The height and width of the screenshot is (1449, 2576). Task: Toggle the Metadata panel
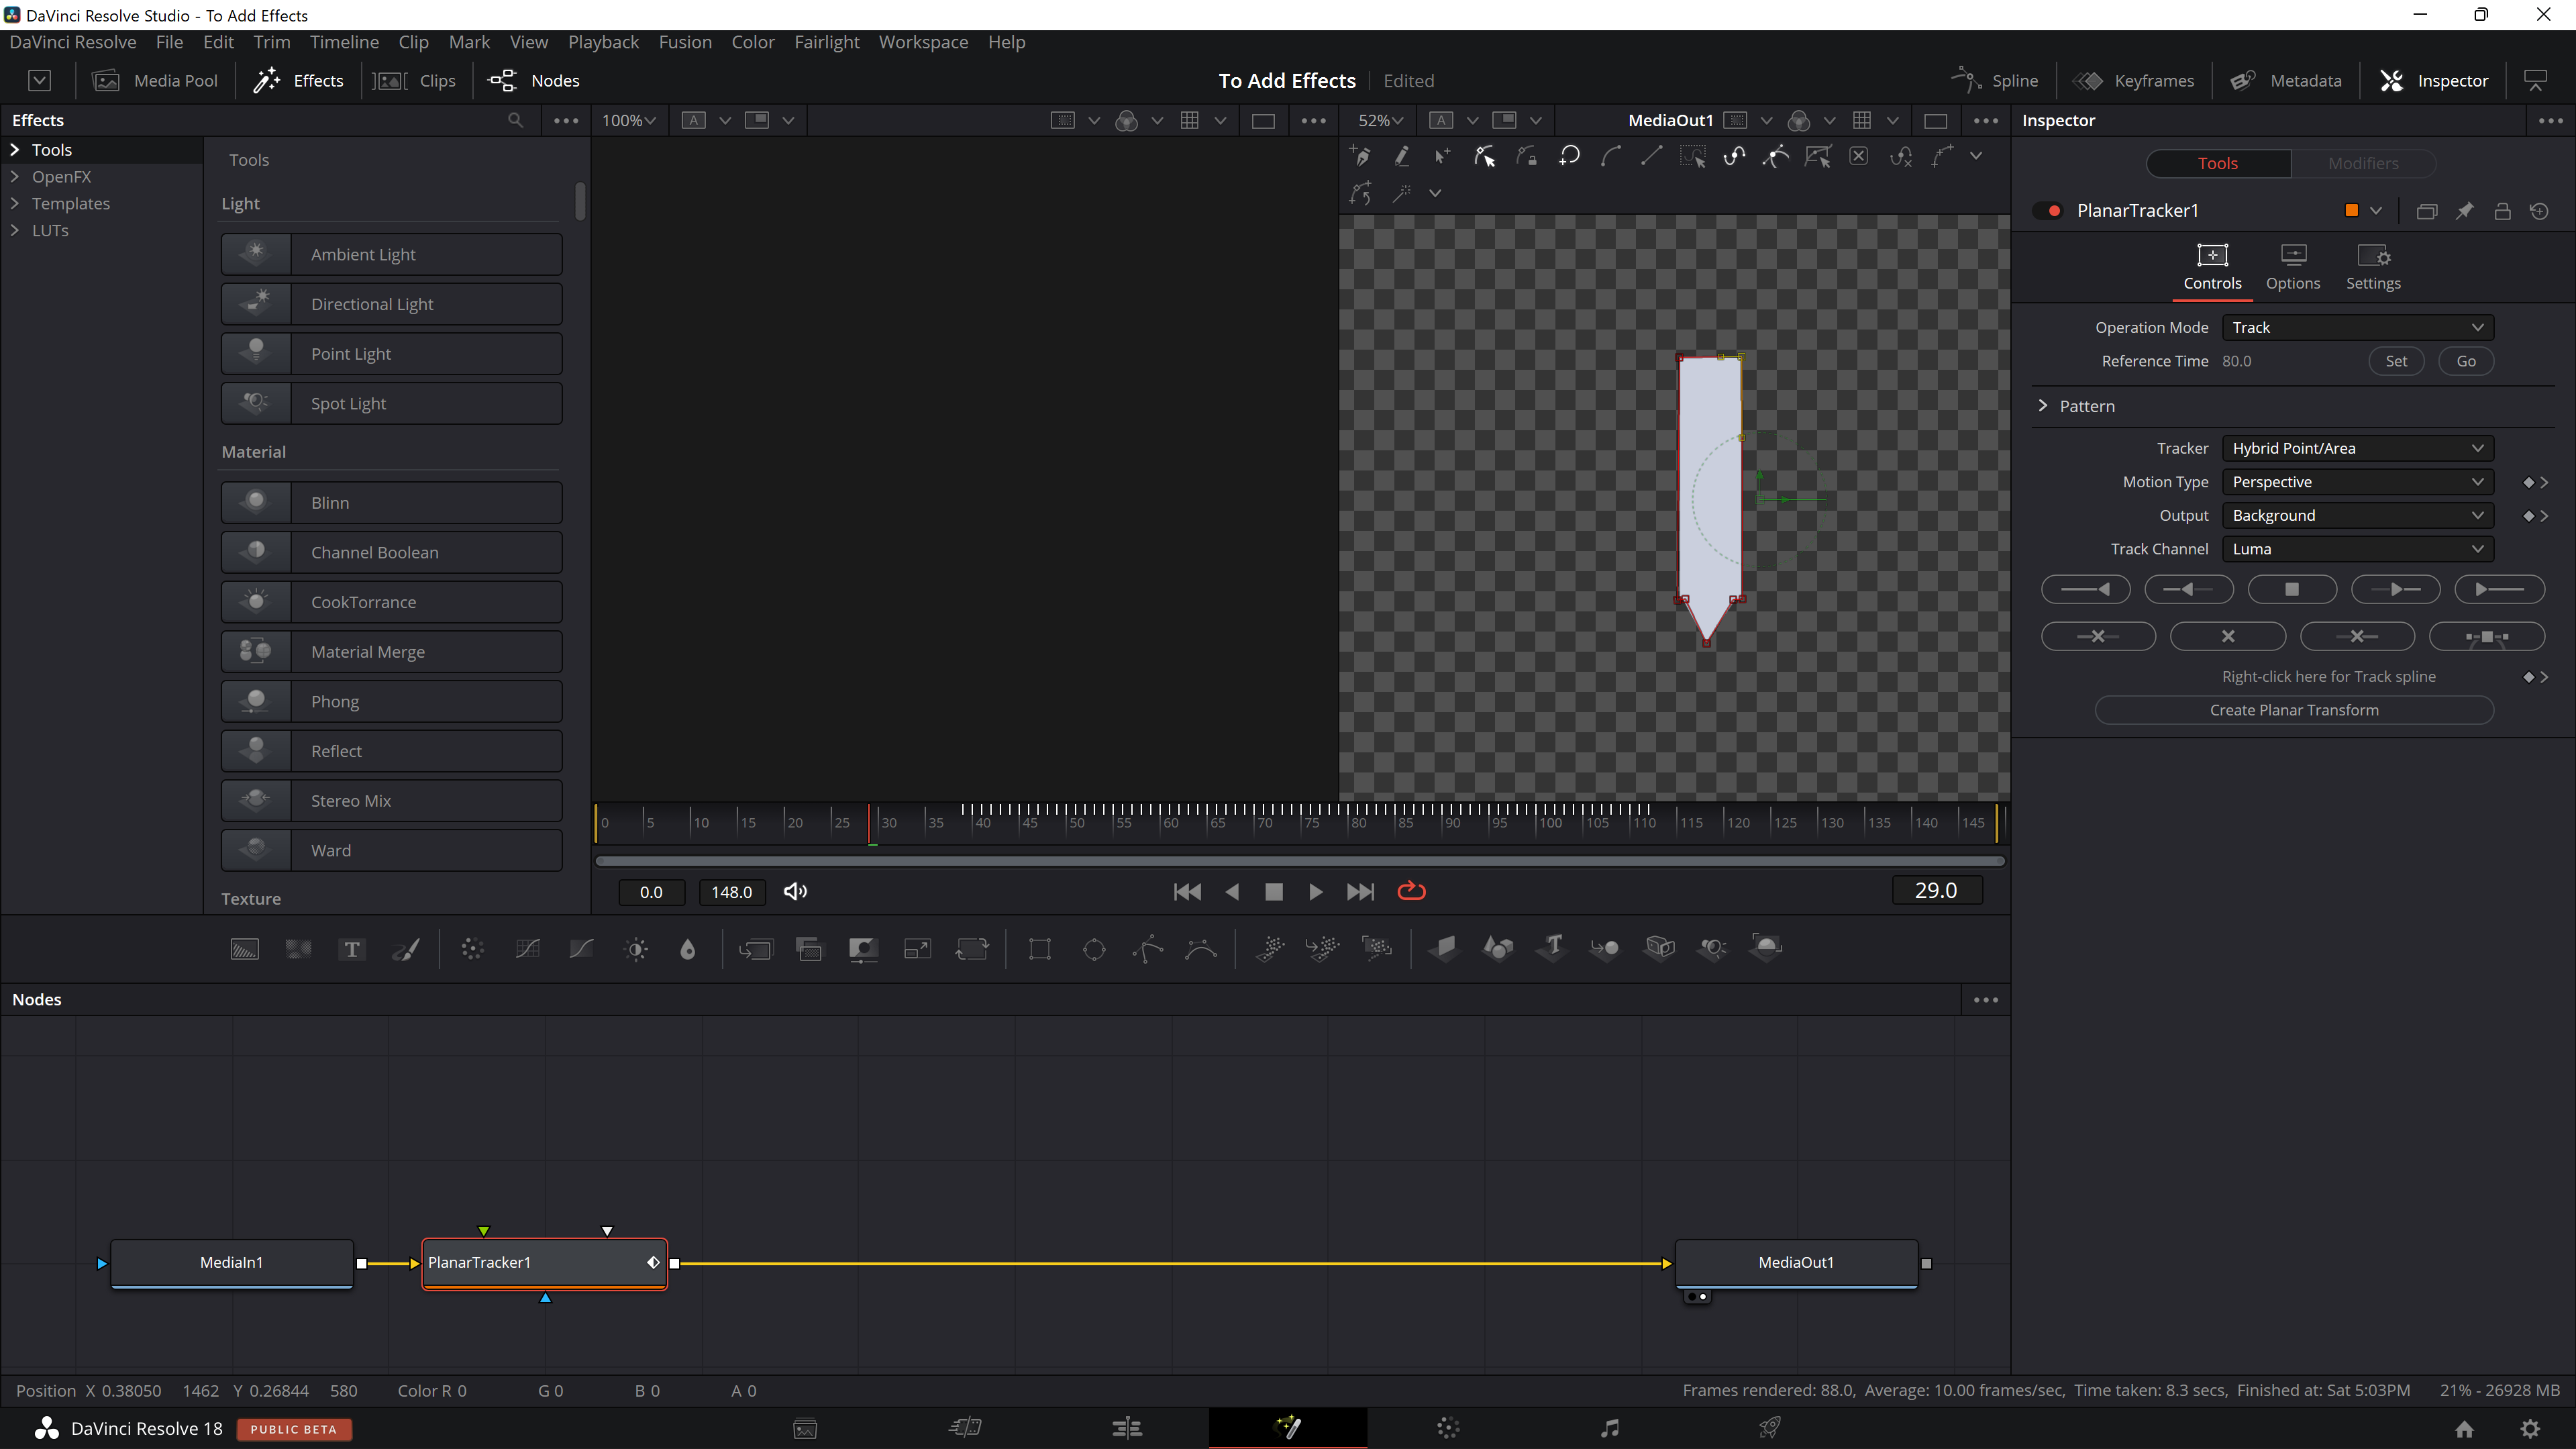coord(2286,81)
